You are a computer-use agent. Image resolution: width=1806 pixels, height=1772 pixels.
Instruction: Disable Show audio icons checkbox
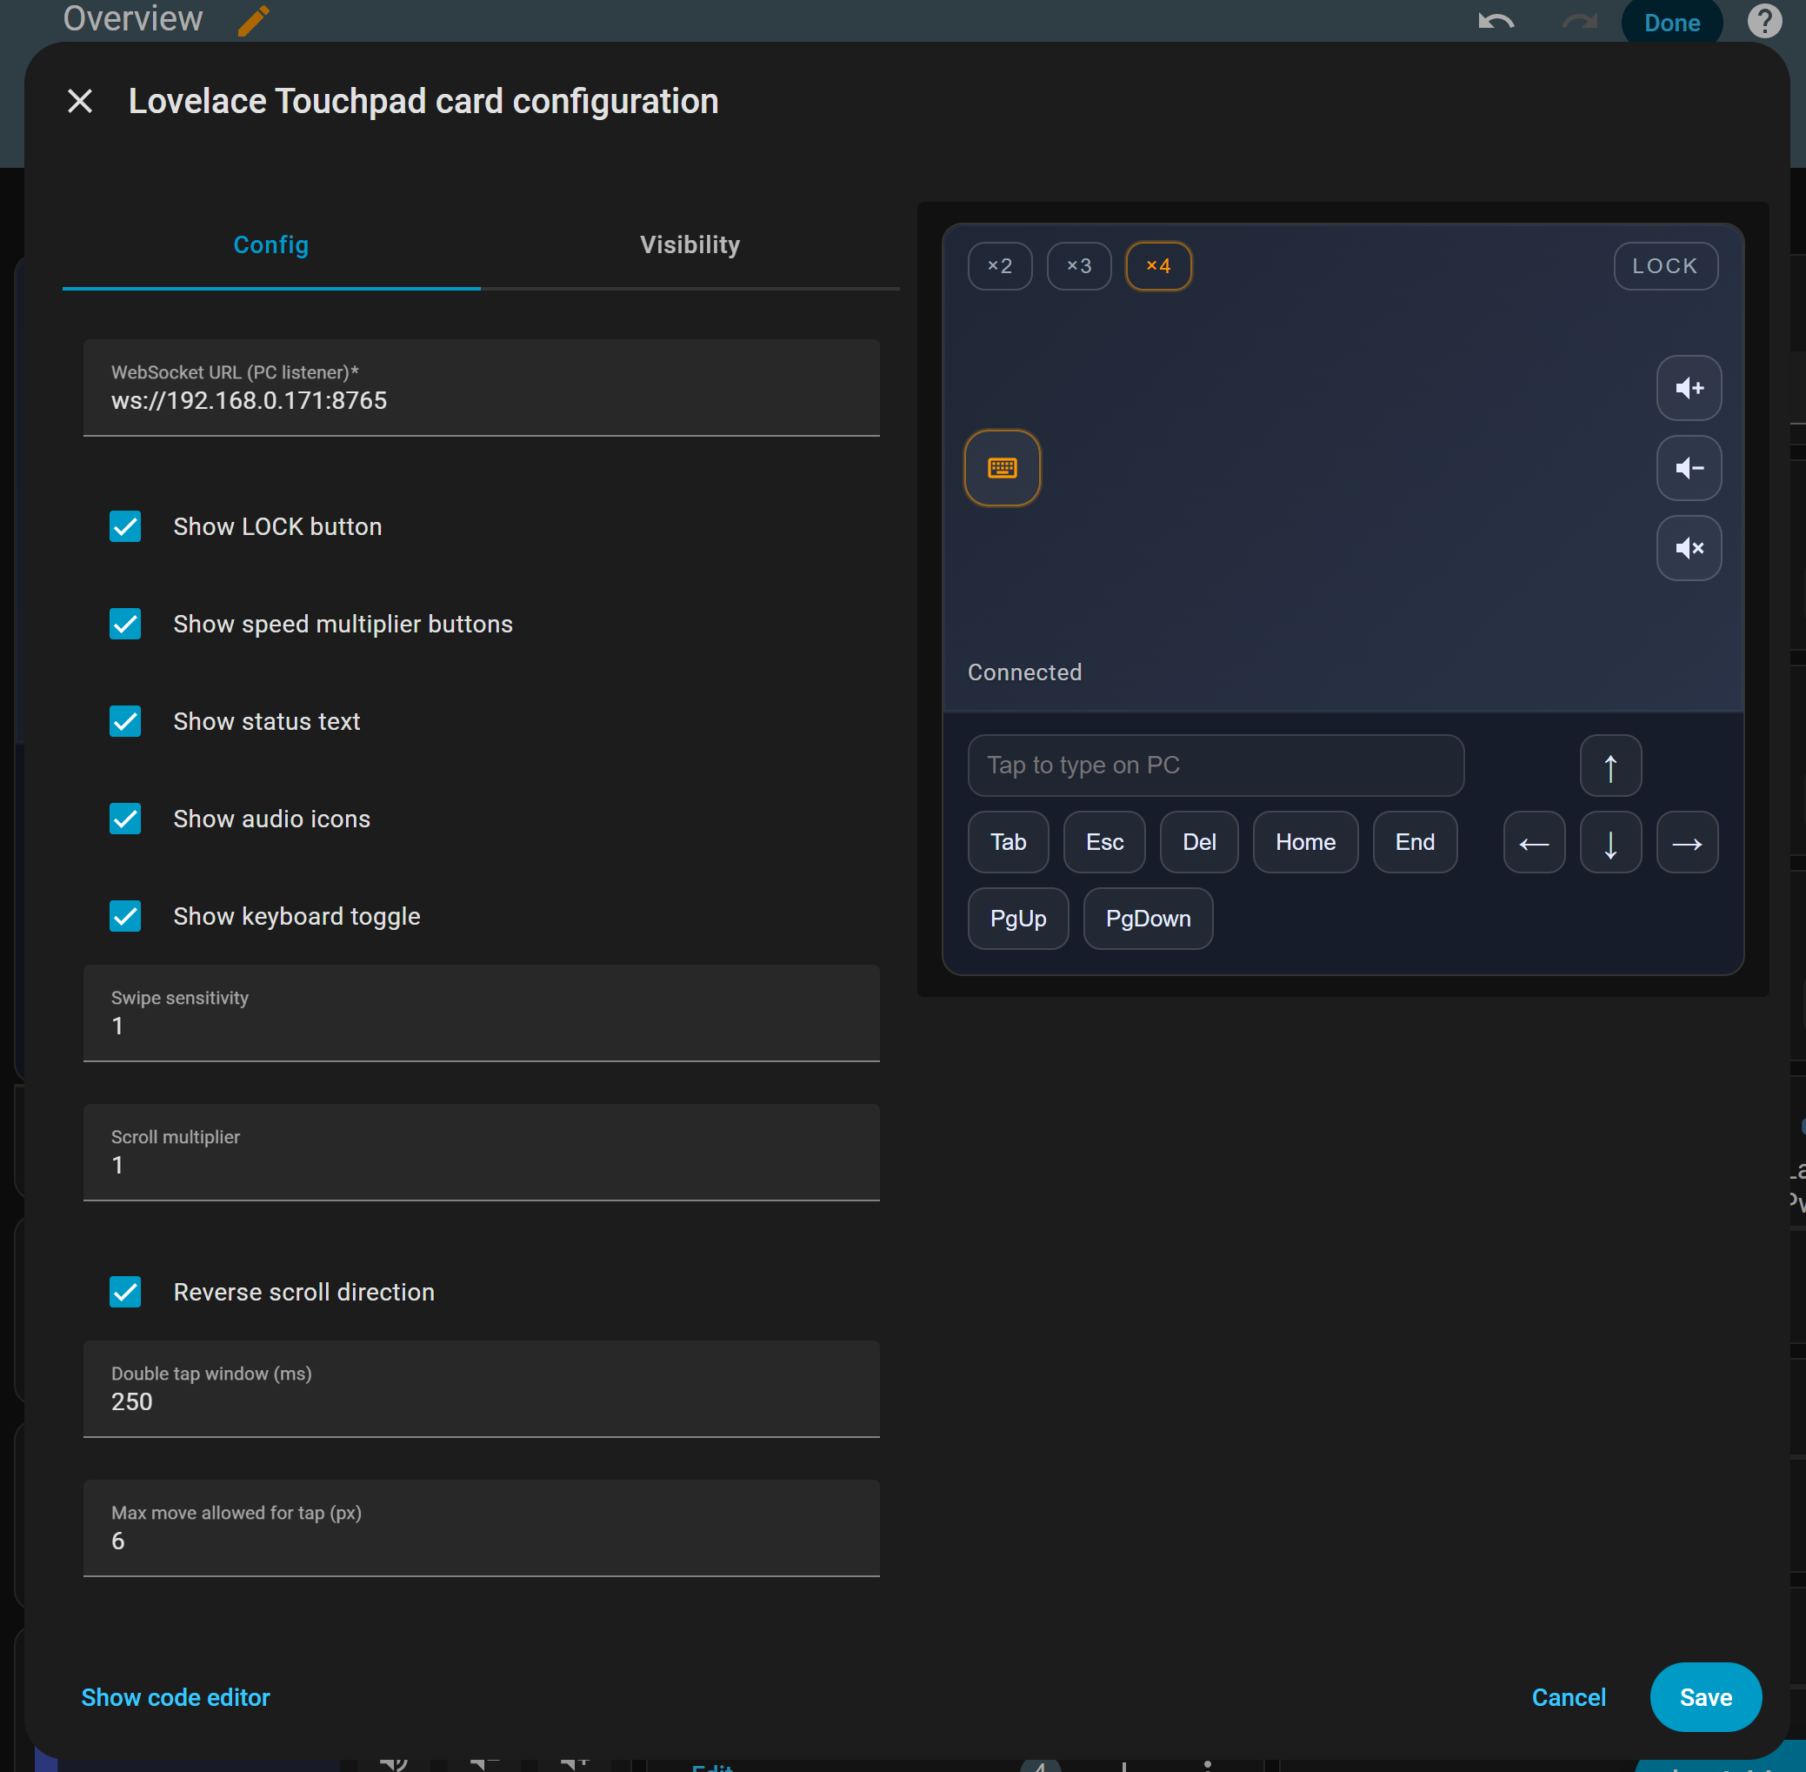click(125, 819)
